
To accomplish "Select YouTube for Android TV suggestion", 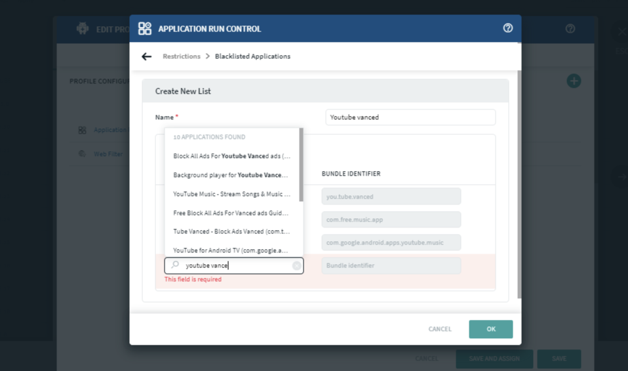I will [x=231, y=250].
